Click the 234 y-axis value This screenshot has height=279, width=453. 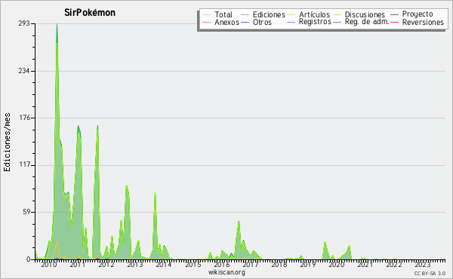24,71
